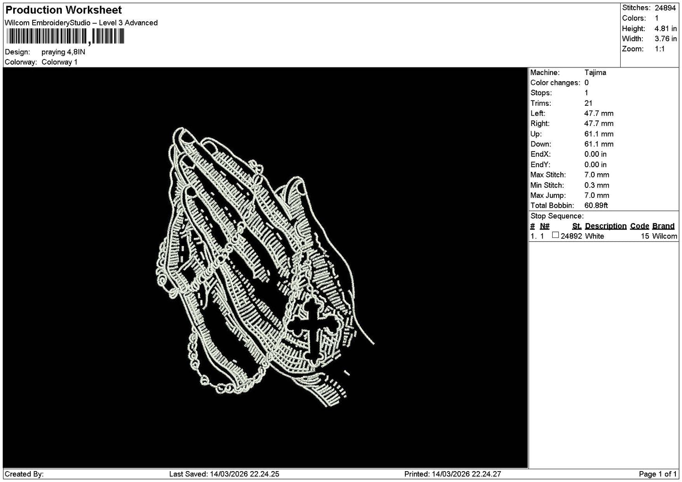Screen dimensions: 682x482
Task: Click the Total Bobbin value 60.89ft
Action: [x=596, y=205]
